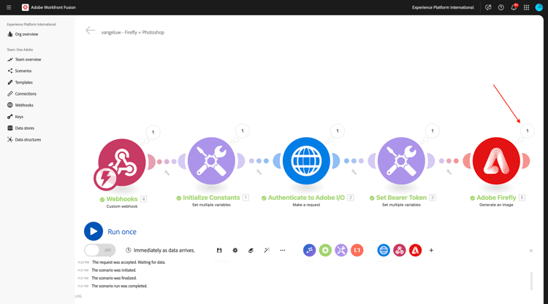Save the scenario with disk icon

pyautogui.click(x=219, y=250)
